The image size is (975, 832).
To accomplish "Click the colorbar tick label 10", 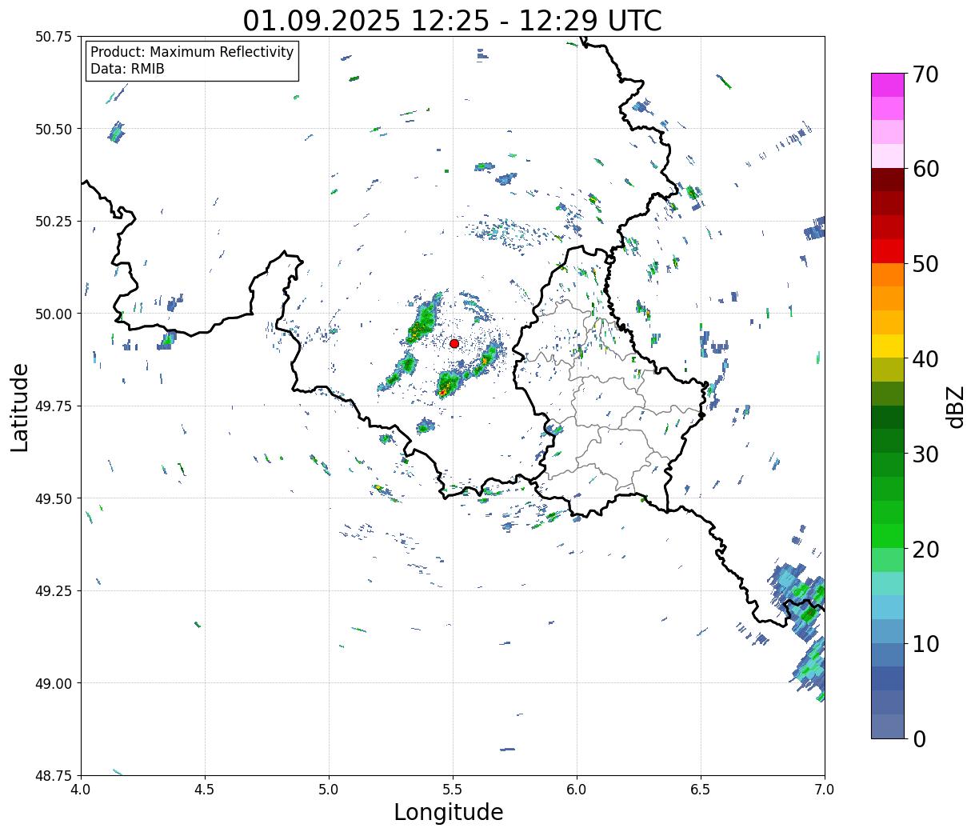I will click(x=925, y=643).
